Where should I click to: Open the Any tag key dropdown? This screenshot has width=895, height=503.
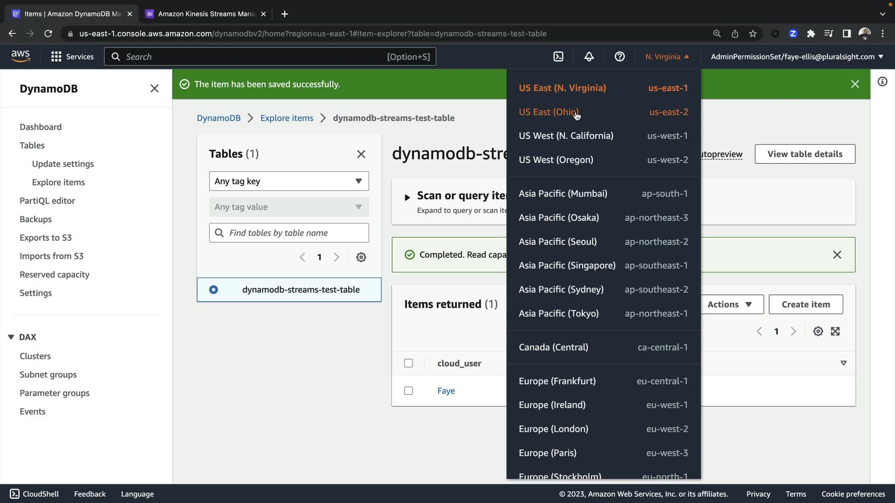click(289, 181)
